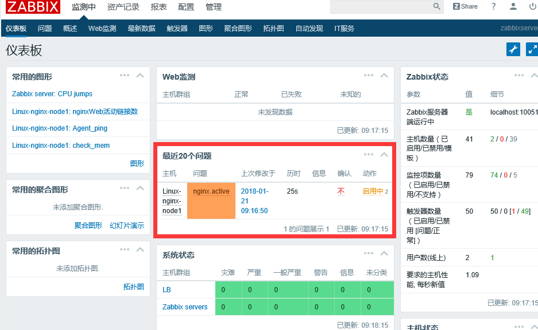Open the 配置 top menu
Screen dimensions: 538x330
[186, 7]
